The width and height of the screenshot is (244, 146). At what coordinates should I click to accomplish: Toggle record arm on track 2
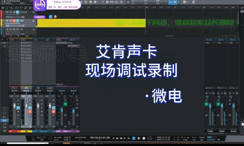[14, 21]
